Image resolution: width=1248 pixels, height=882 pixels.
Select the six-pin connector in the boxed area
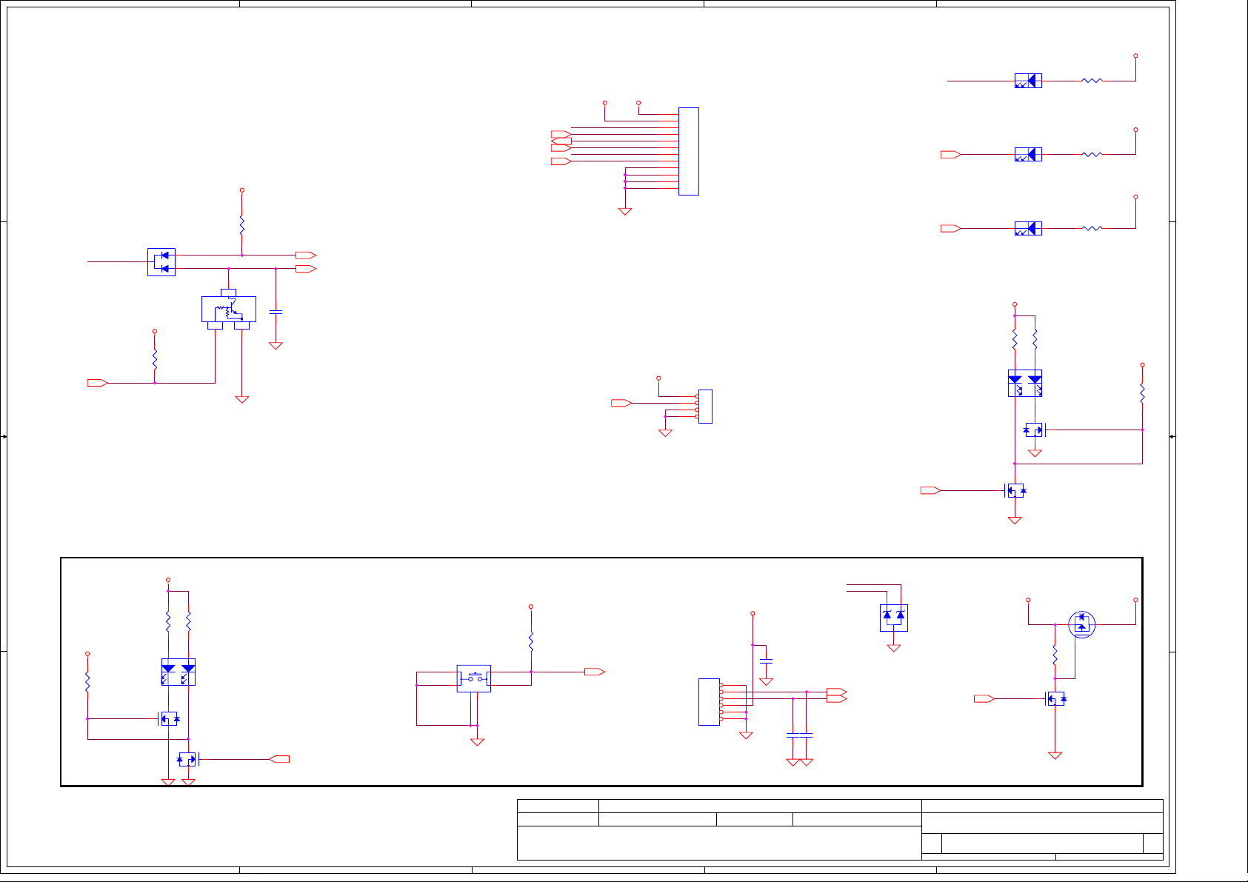[709, 702]
